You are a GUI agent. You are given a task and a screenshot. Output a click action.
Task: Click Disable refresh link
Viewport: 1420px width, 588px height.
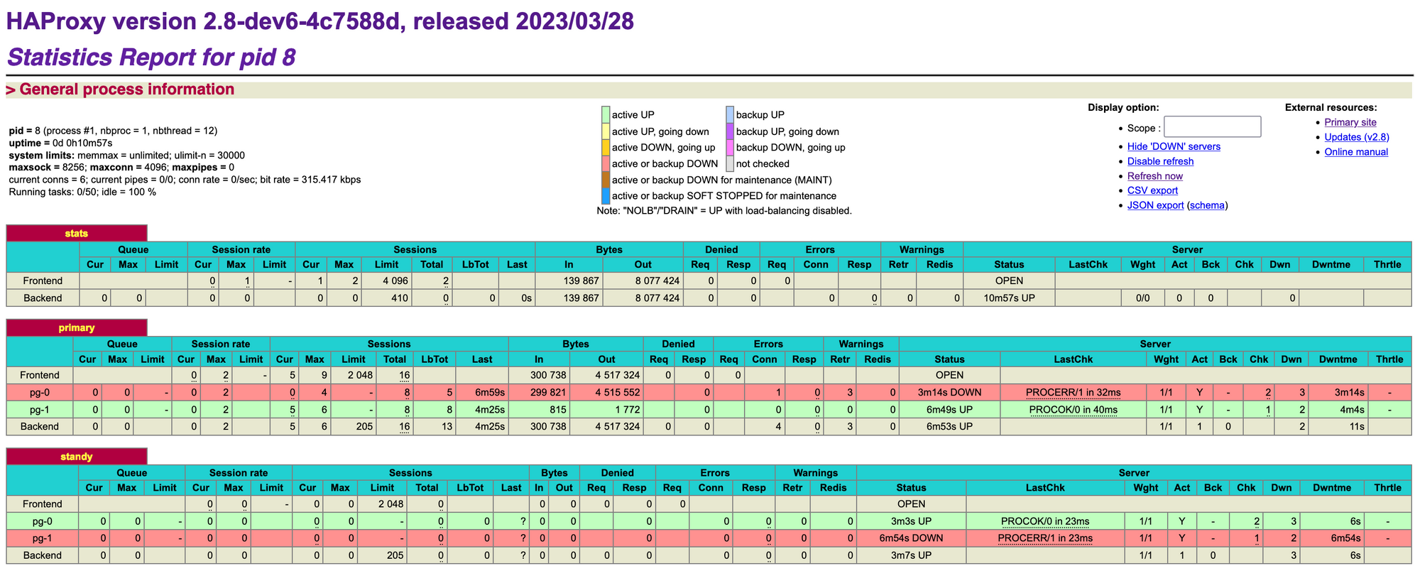(1160, 161)
